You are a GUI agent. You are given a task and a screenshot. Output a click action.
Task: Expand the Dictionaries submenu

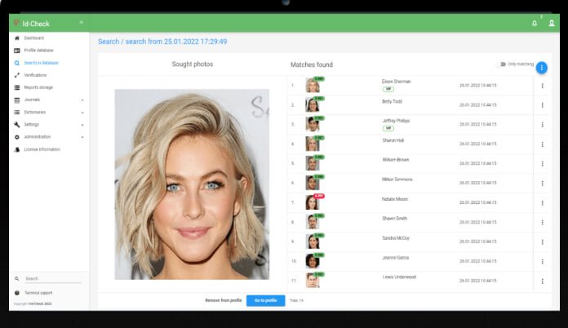coord(82,112)
